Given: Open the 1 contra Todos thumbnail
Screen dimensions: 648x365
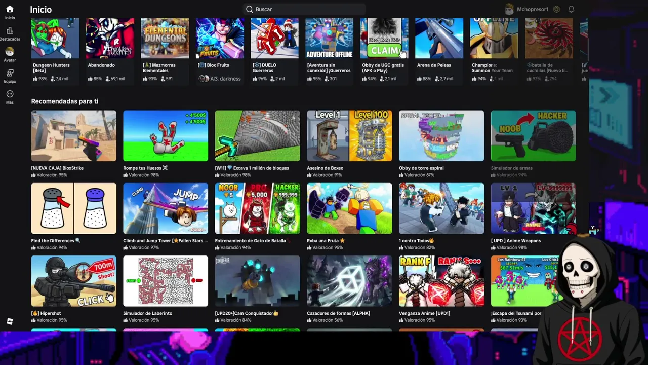Looking at the screenshot, I should tap(441, 208).
